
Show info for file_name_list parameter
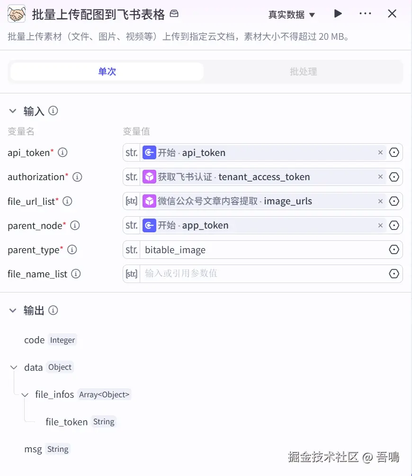(x=76, y=274)
